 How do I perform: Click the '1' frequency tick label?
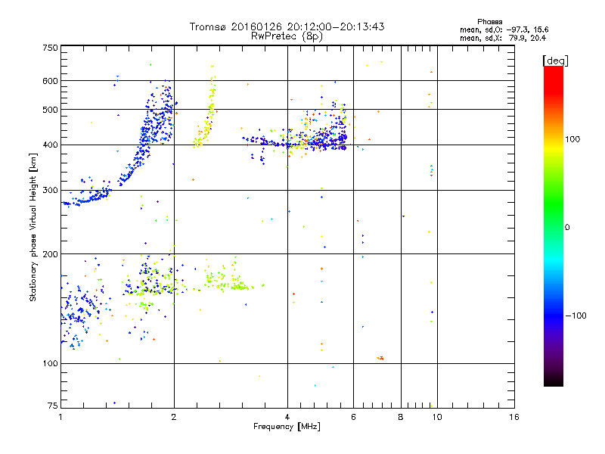(60, 417)
